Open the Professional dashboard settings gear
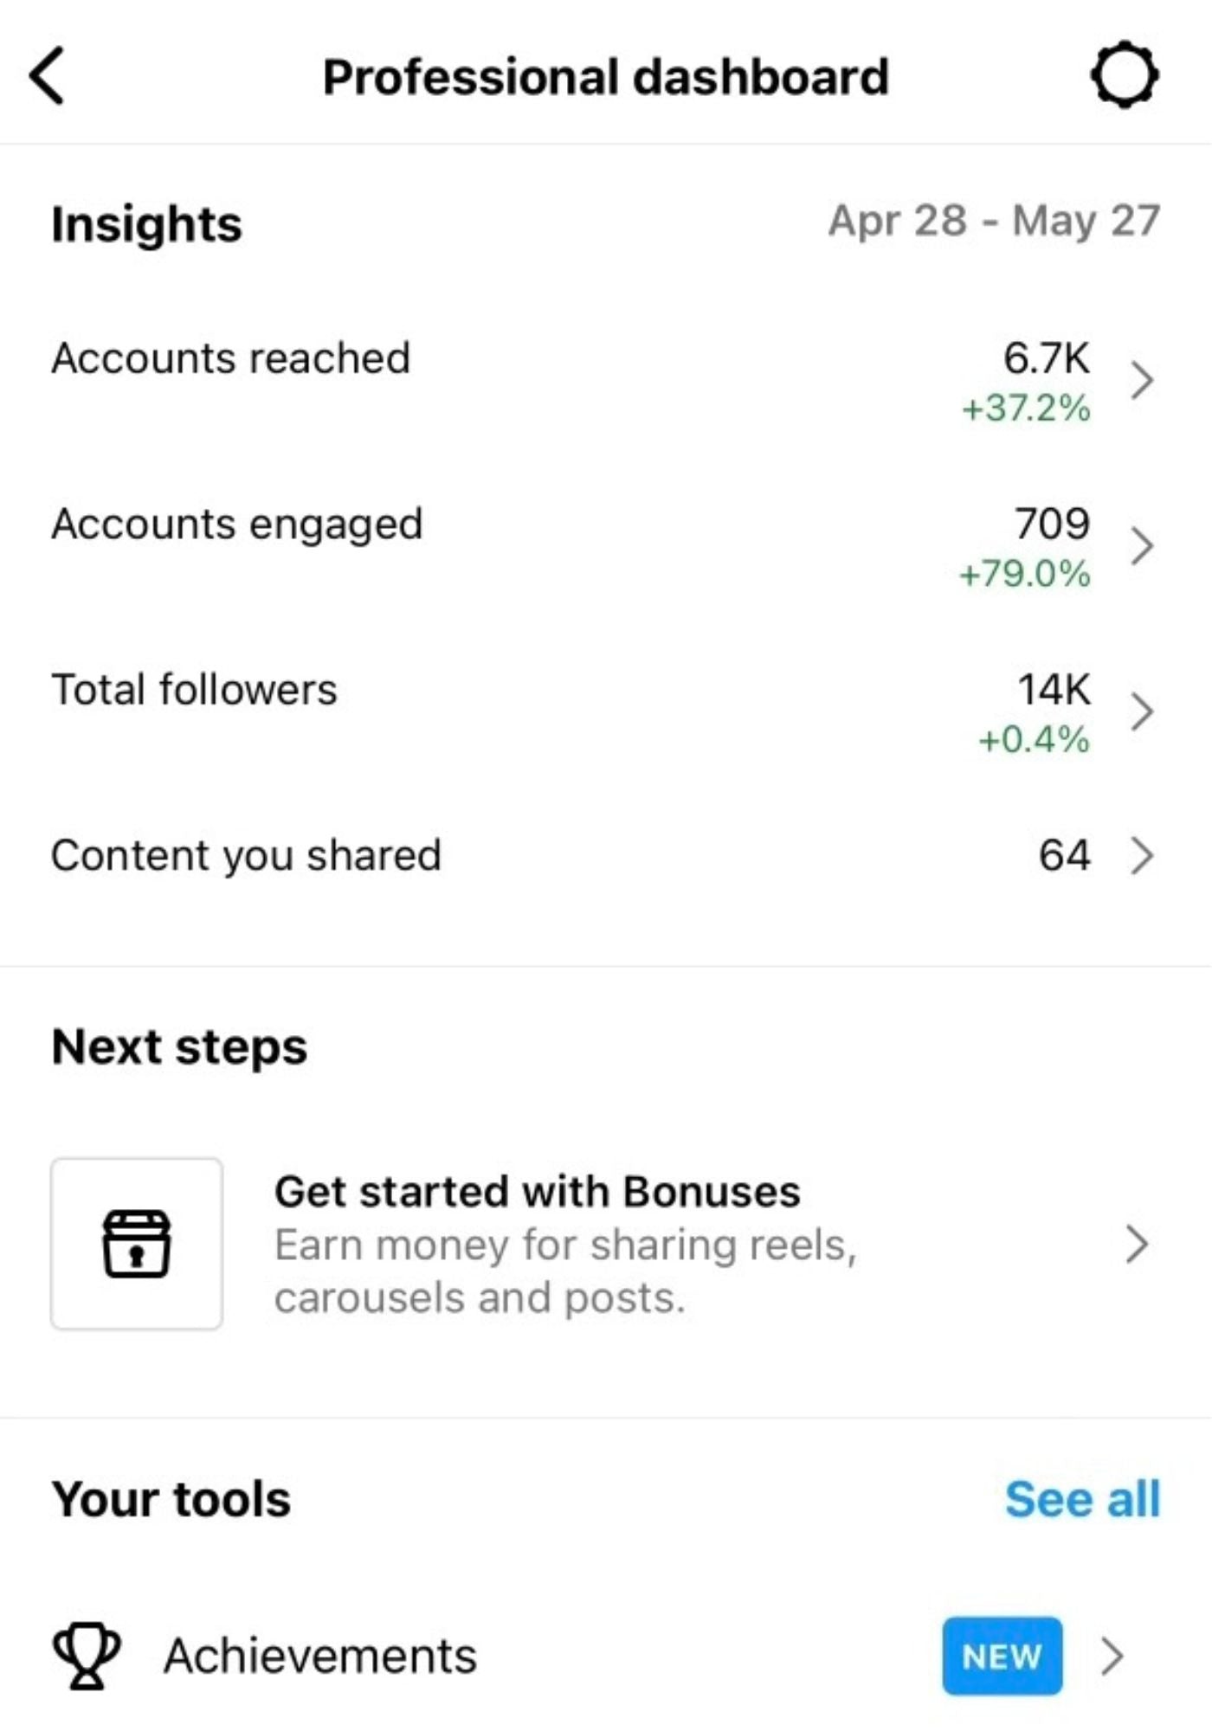 [1125, 76]
